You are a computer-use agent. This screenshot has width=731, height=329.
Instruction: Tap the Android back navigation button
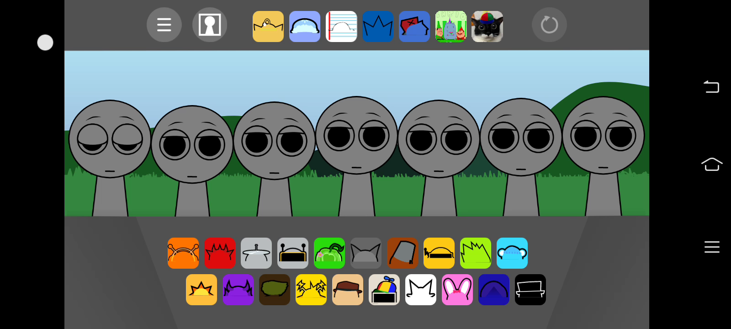coord(711,86)
